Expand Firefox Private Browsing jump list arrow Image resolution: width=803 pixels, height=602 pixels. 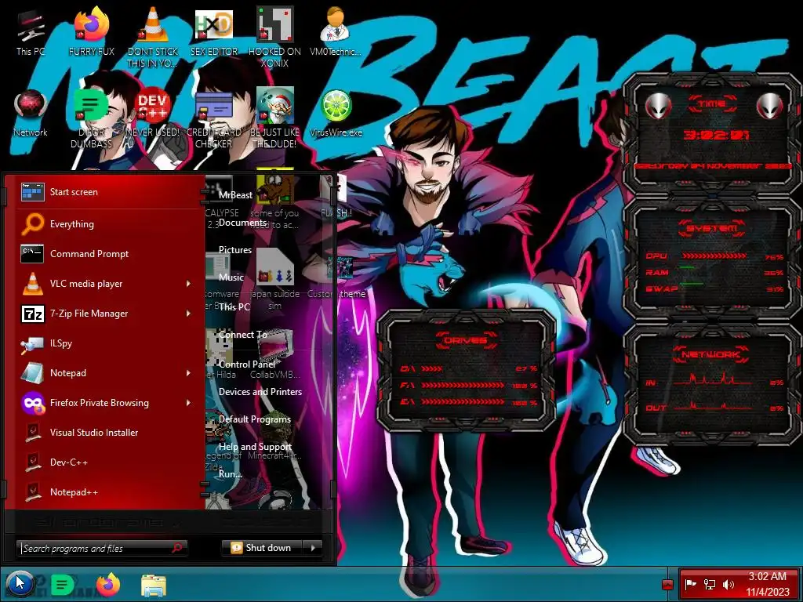(188, 402)
